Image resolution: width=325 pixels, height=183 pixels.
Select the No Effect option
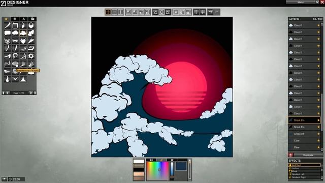point(304,165)
